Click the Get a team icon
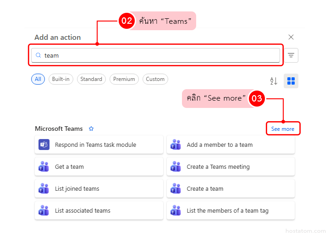330x236 pixels. tap(44, 167)
